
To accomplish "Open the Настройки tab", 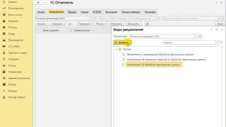I will pos(150,12).
